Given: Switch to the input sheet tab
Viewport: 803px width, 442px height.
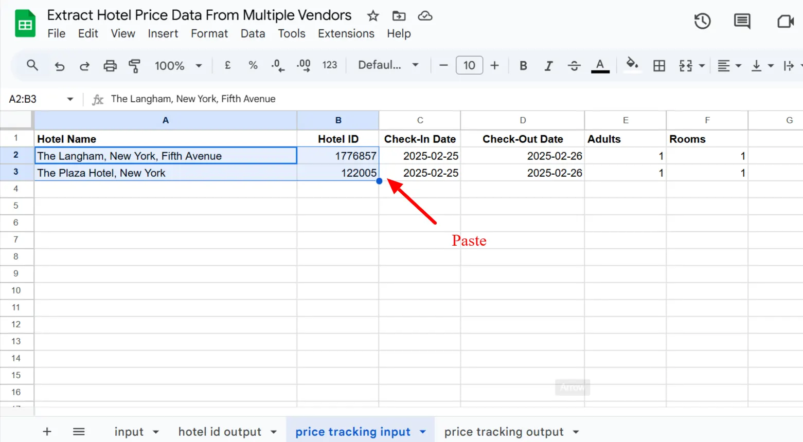Looking at the screenshot, I should pos(129,432).
